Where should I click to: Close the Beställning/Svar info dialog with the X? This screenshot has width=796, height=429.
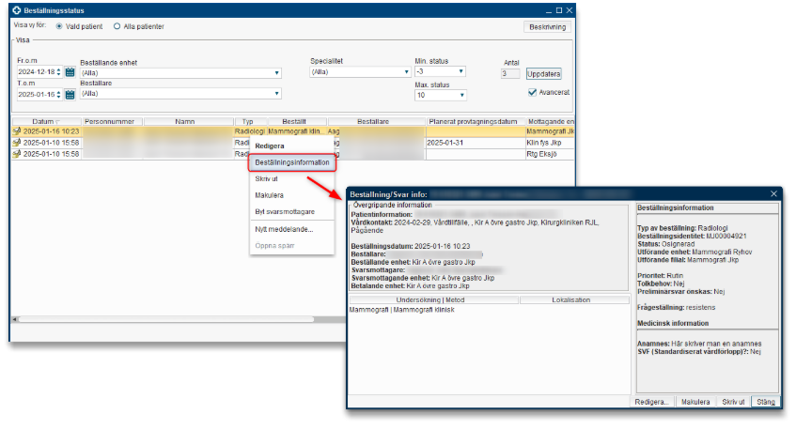coord(773,193)
